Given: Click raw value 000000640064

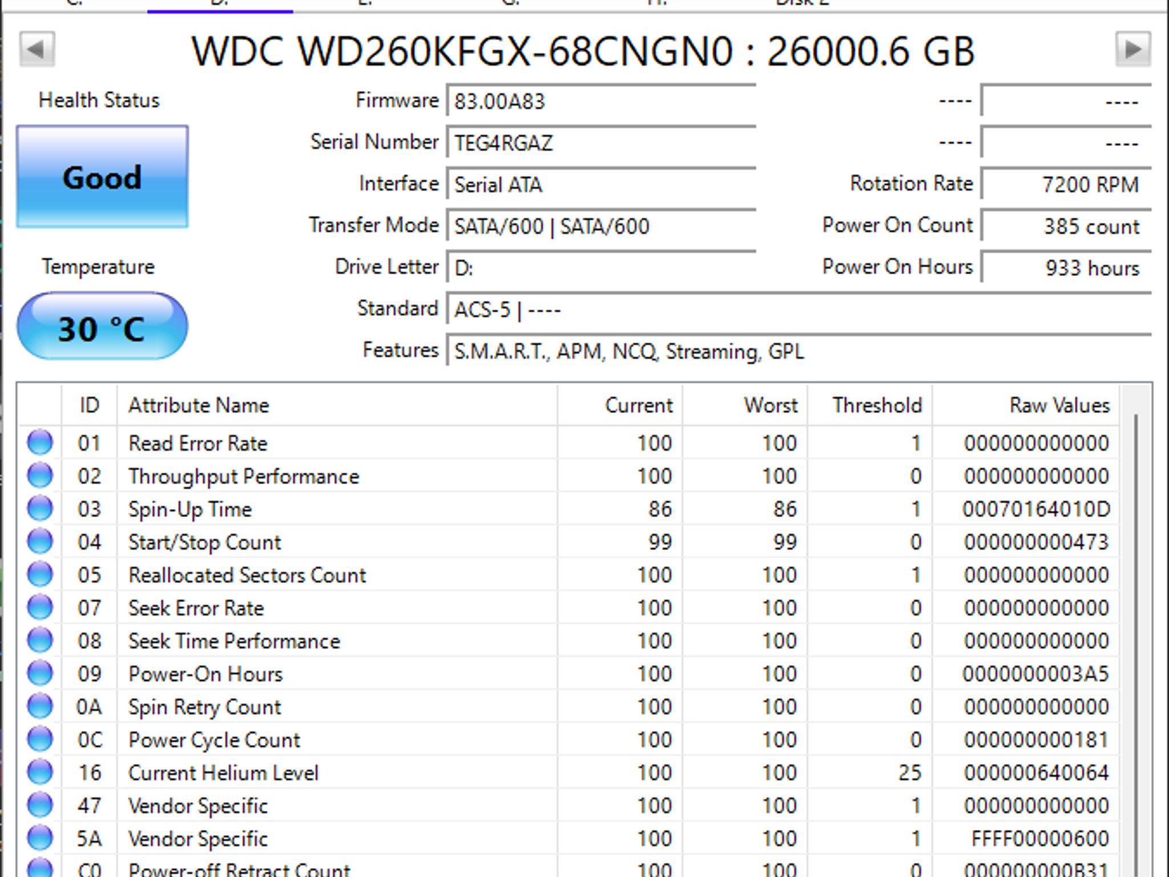Looking at the screenshot, I should 1036,773.
